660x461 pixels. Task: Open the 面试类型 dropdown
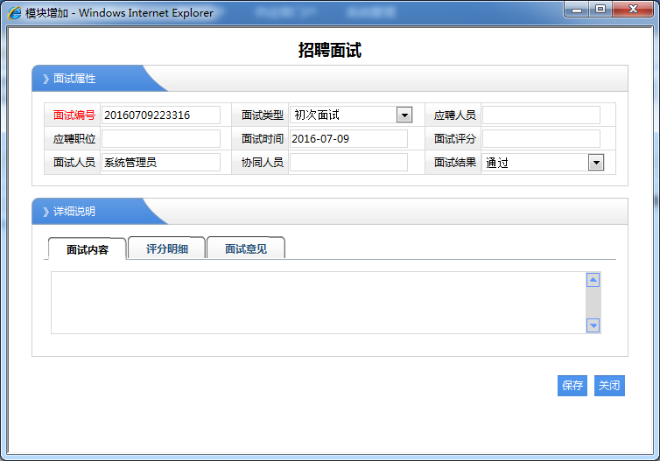(404, 115)
